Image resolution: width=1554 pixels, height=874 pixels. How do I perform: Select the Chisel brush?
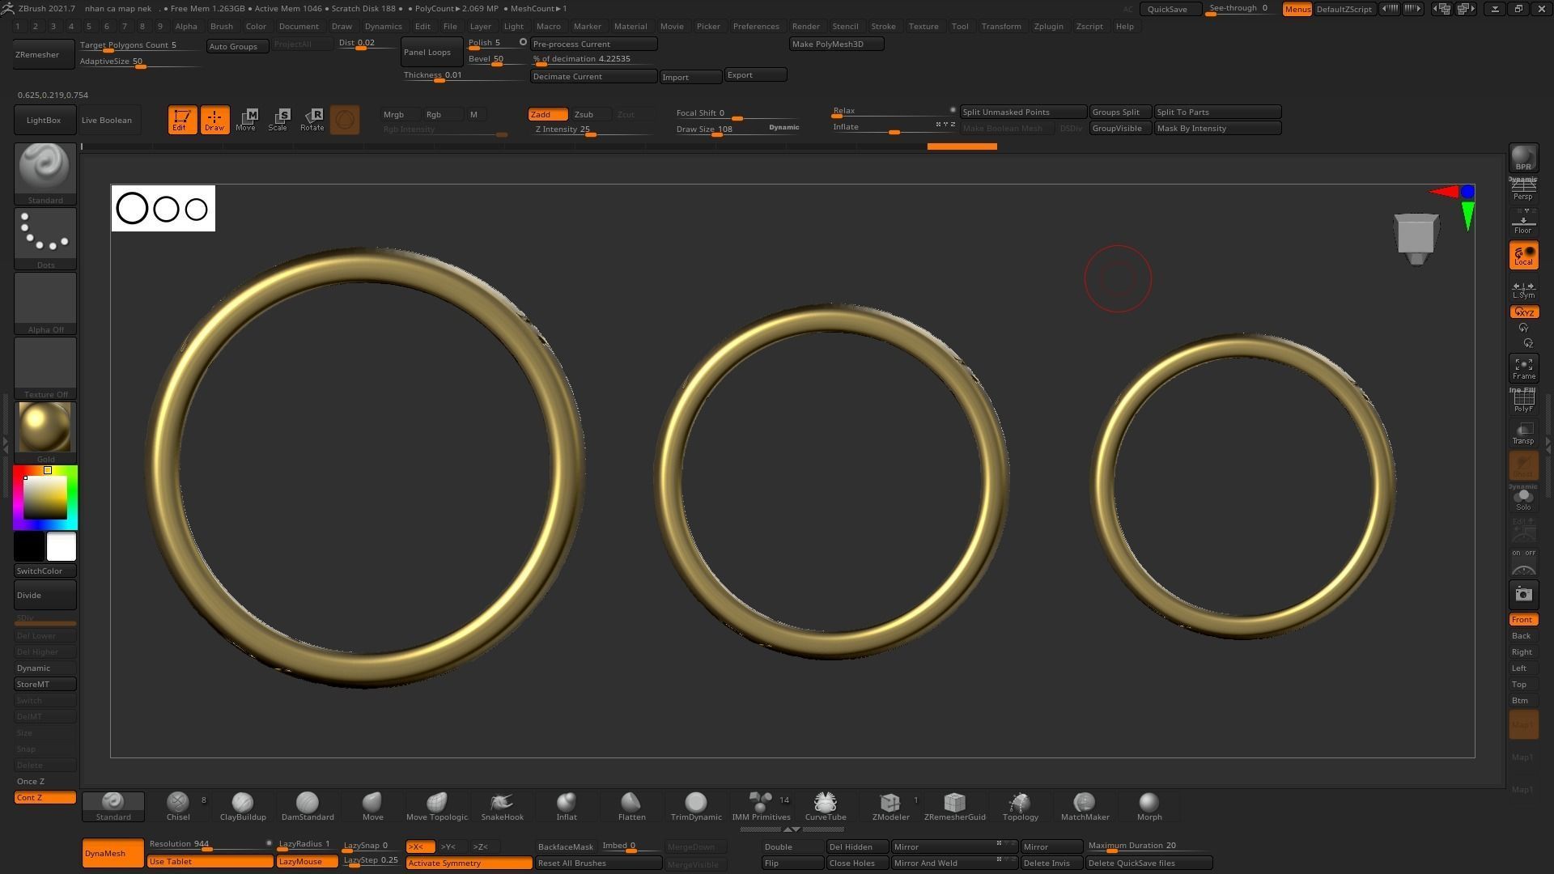pyautogui.click(x=178, y=806)
